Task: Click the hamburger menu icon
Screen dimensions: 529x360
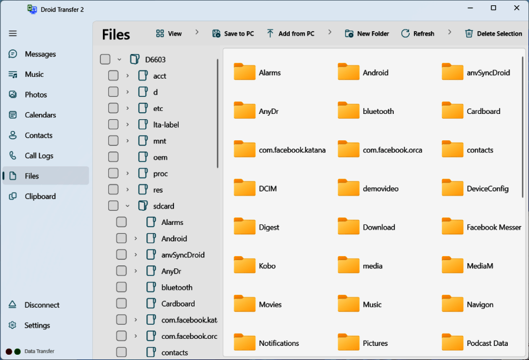Action: 12,33
